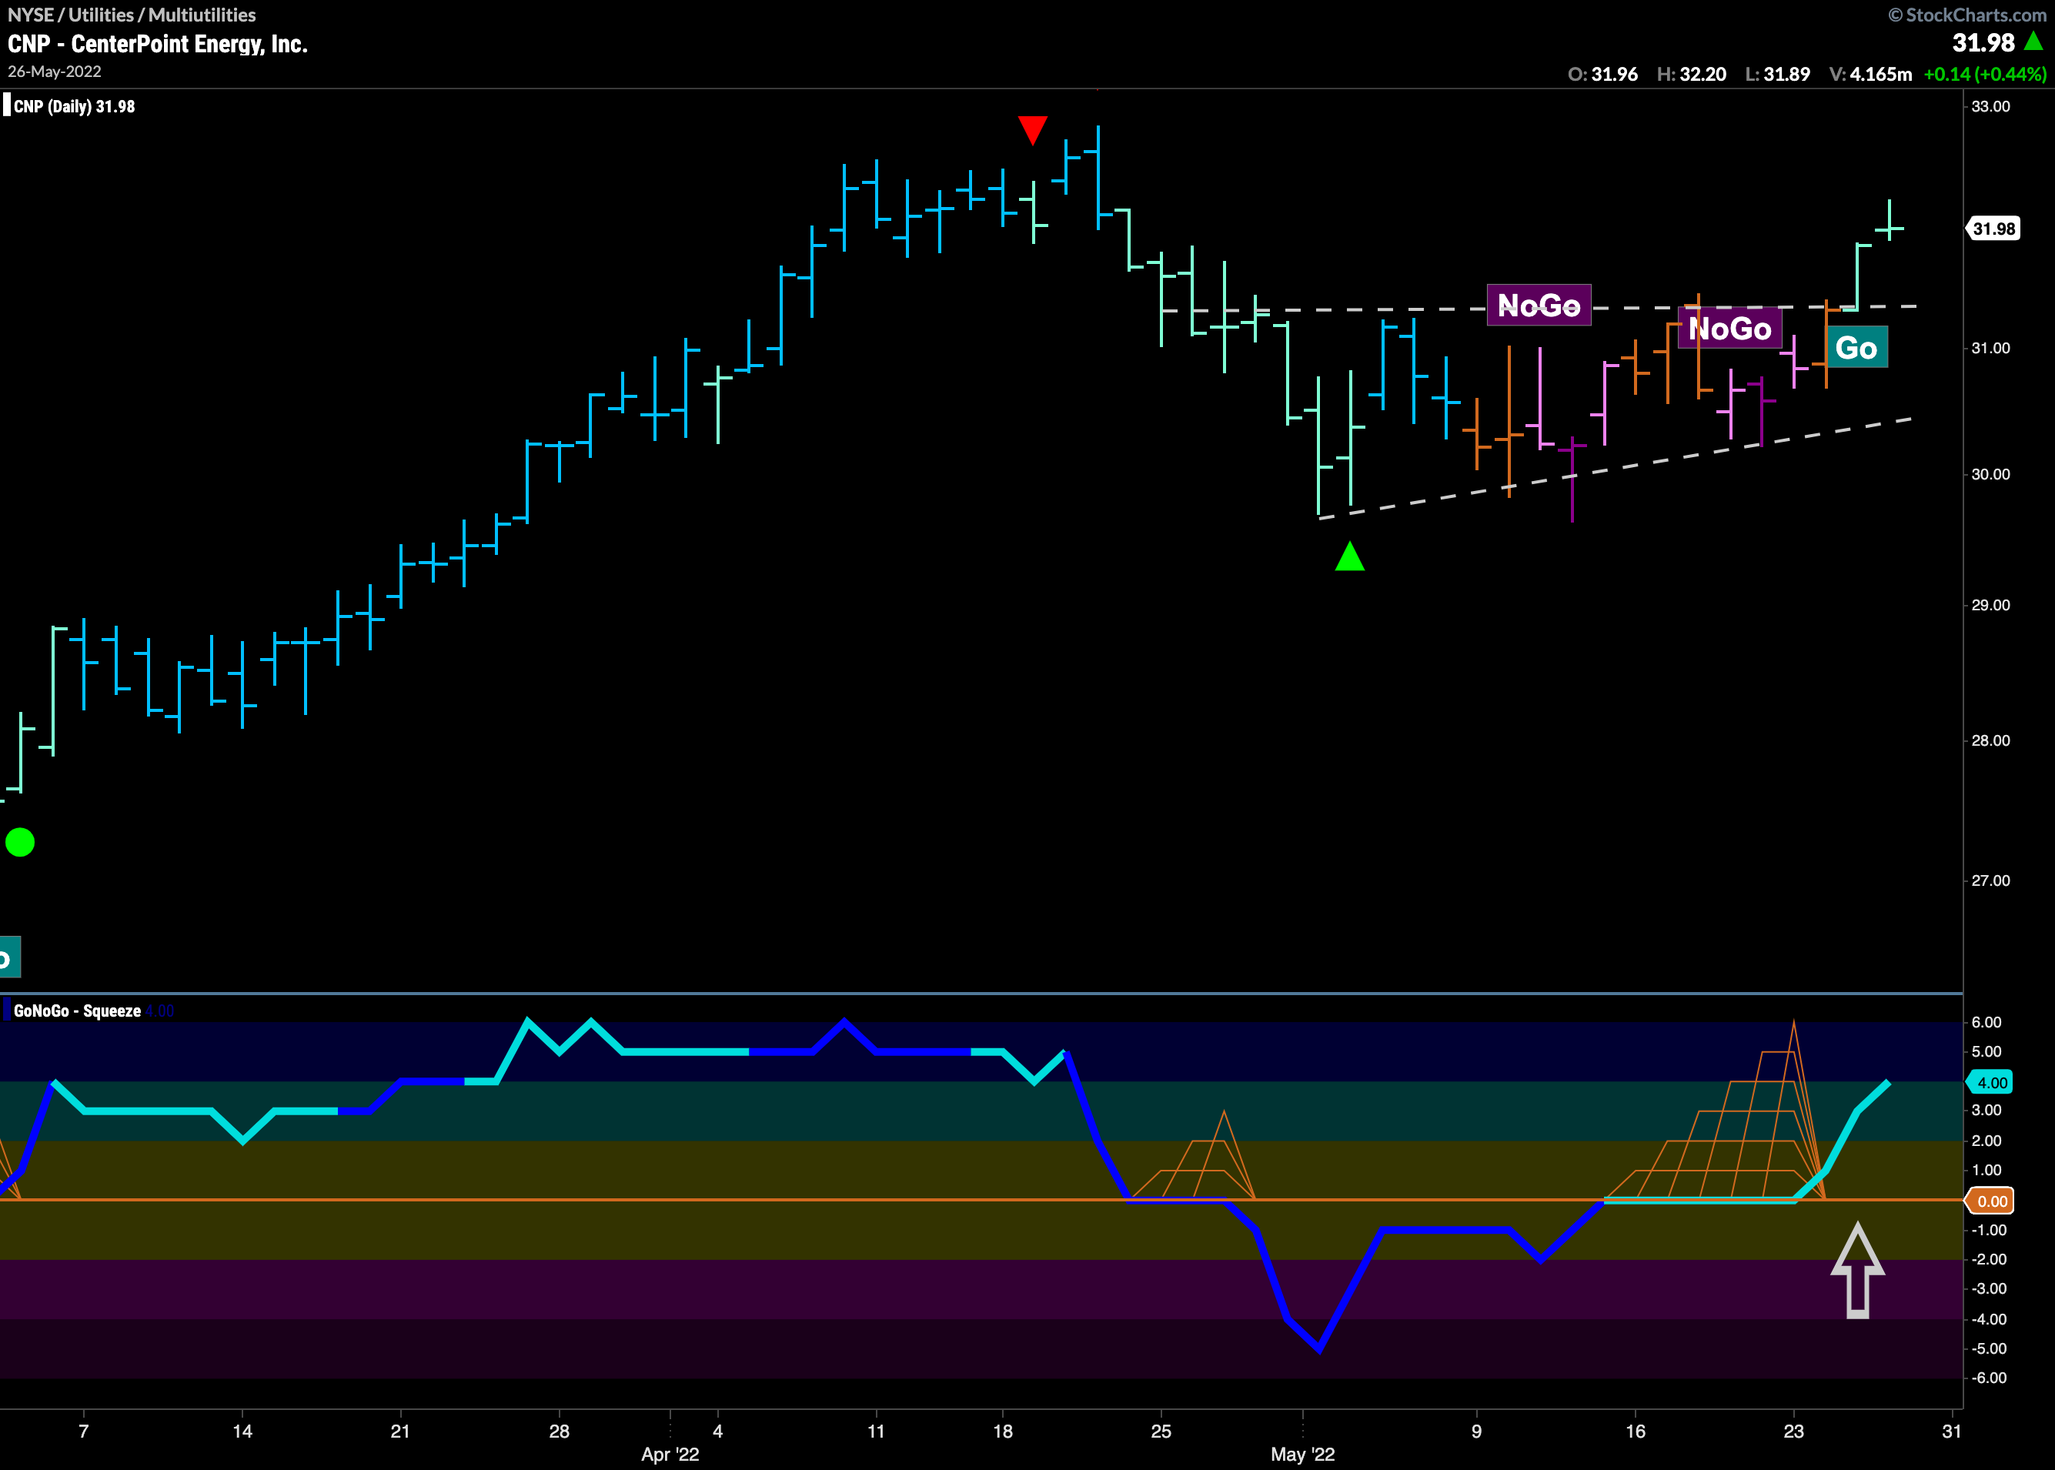Click the low value L: 31.89
Viewport: 2055px width, 1470px height.
click(1777, 74)
